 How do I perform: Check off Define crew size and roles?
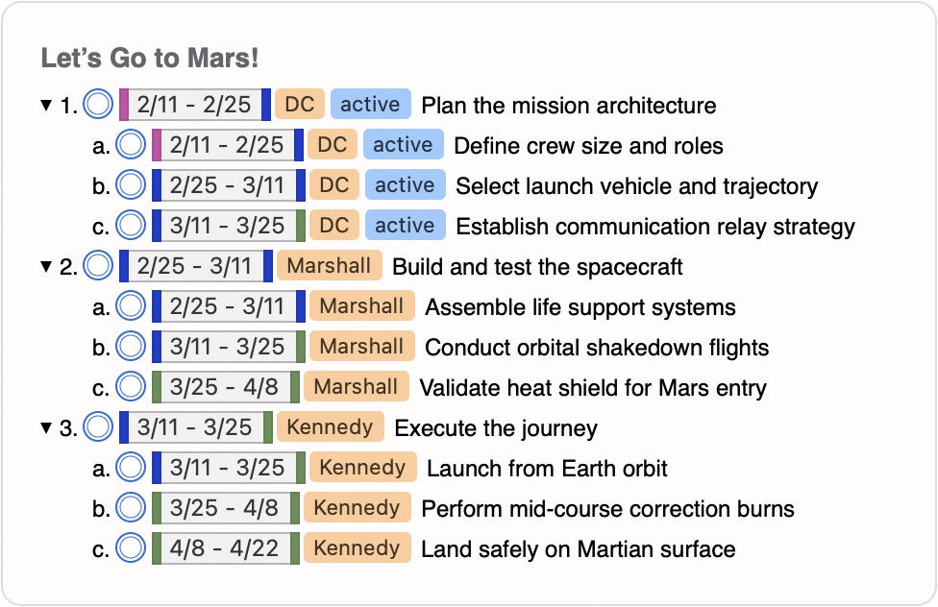131,145
